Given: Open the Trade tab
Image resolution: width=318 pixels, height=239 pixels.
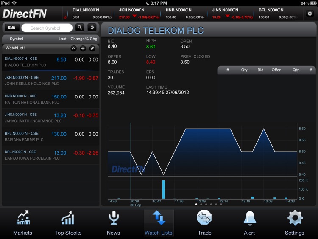Looking at the screenshot, I should 204,223.
